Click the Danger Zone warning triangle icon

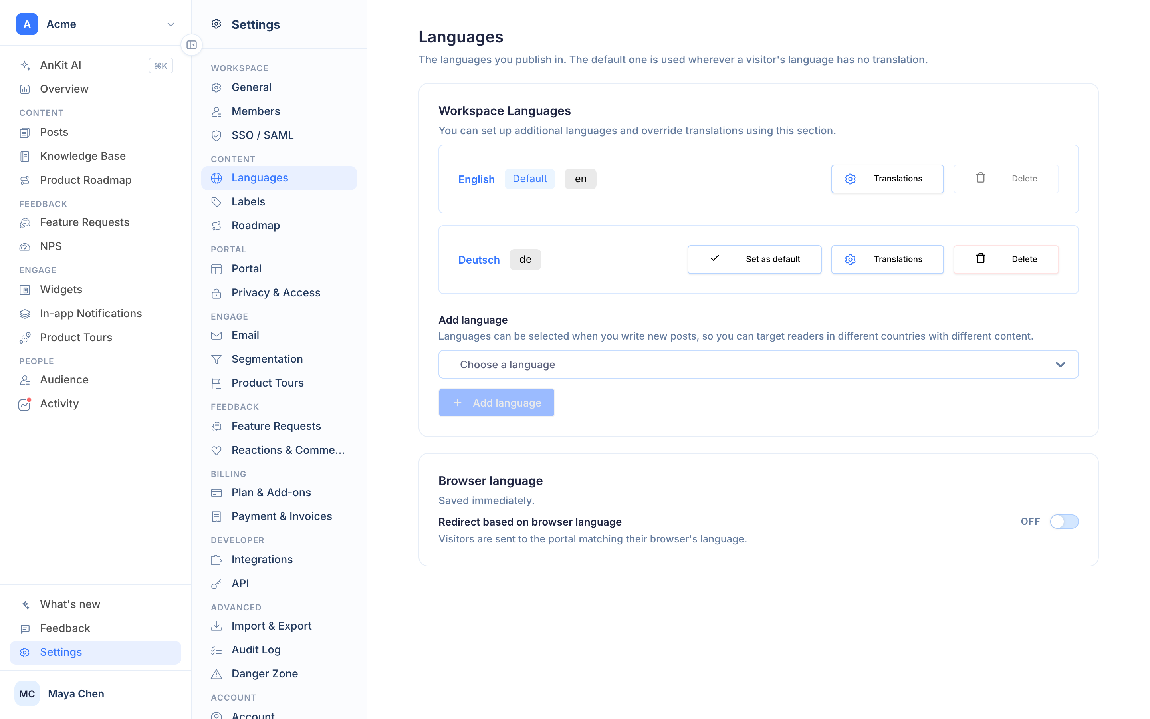tap(217, 674)
